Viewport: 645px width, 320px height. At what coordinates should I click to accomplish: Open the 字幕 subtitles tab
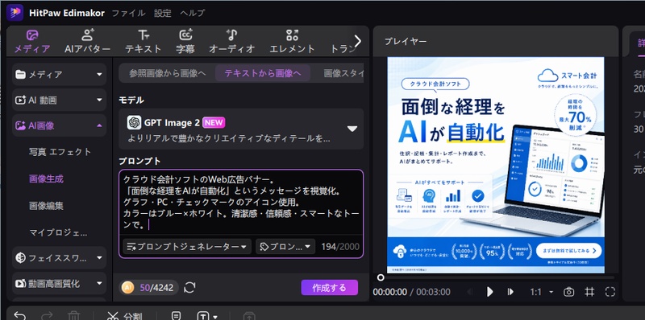point(185,42)
